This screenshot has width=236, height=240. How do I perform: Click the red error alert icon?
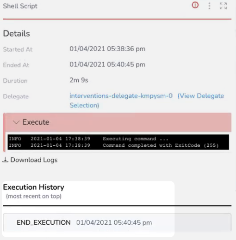coord(195,6)
